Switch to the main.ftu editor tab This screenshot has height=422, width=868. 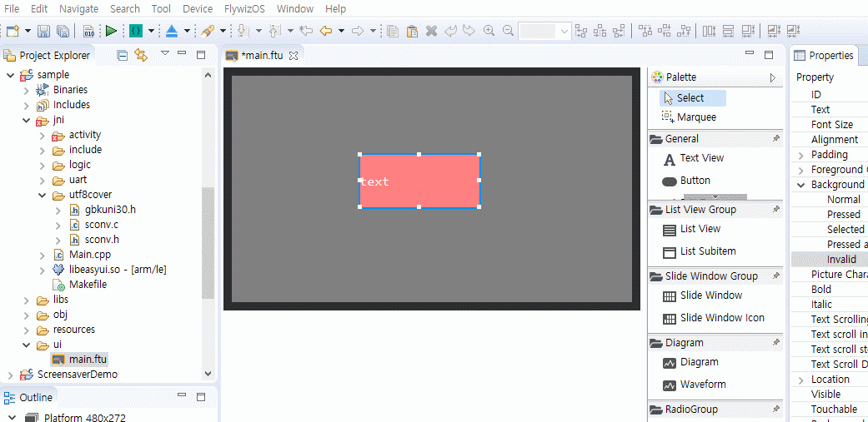tap(262, 56)
